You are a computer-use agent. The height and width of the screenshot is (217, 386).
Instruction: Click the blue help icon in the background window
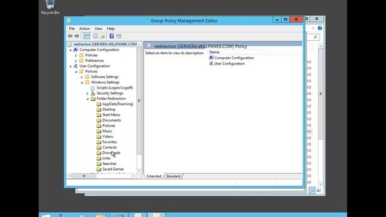(320, 28)
